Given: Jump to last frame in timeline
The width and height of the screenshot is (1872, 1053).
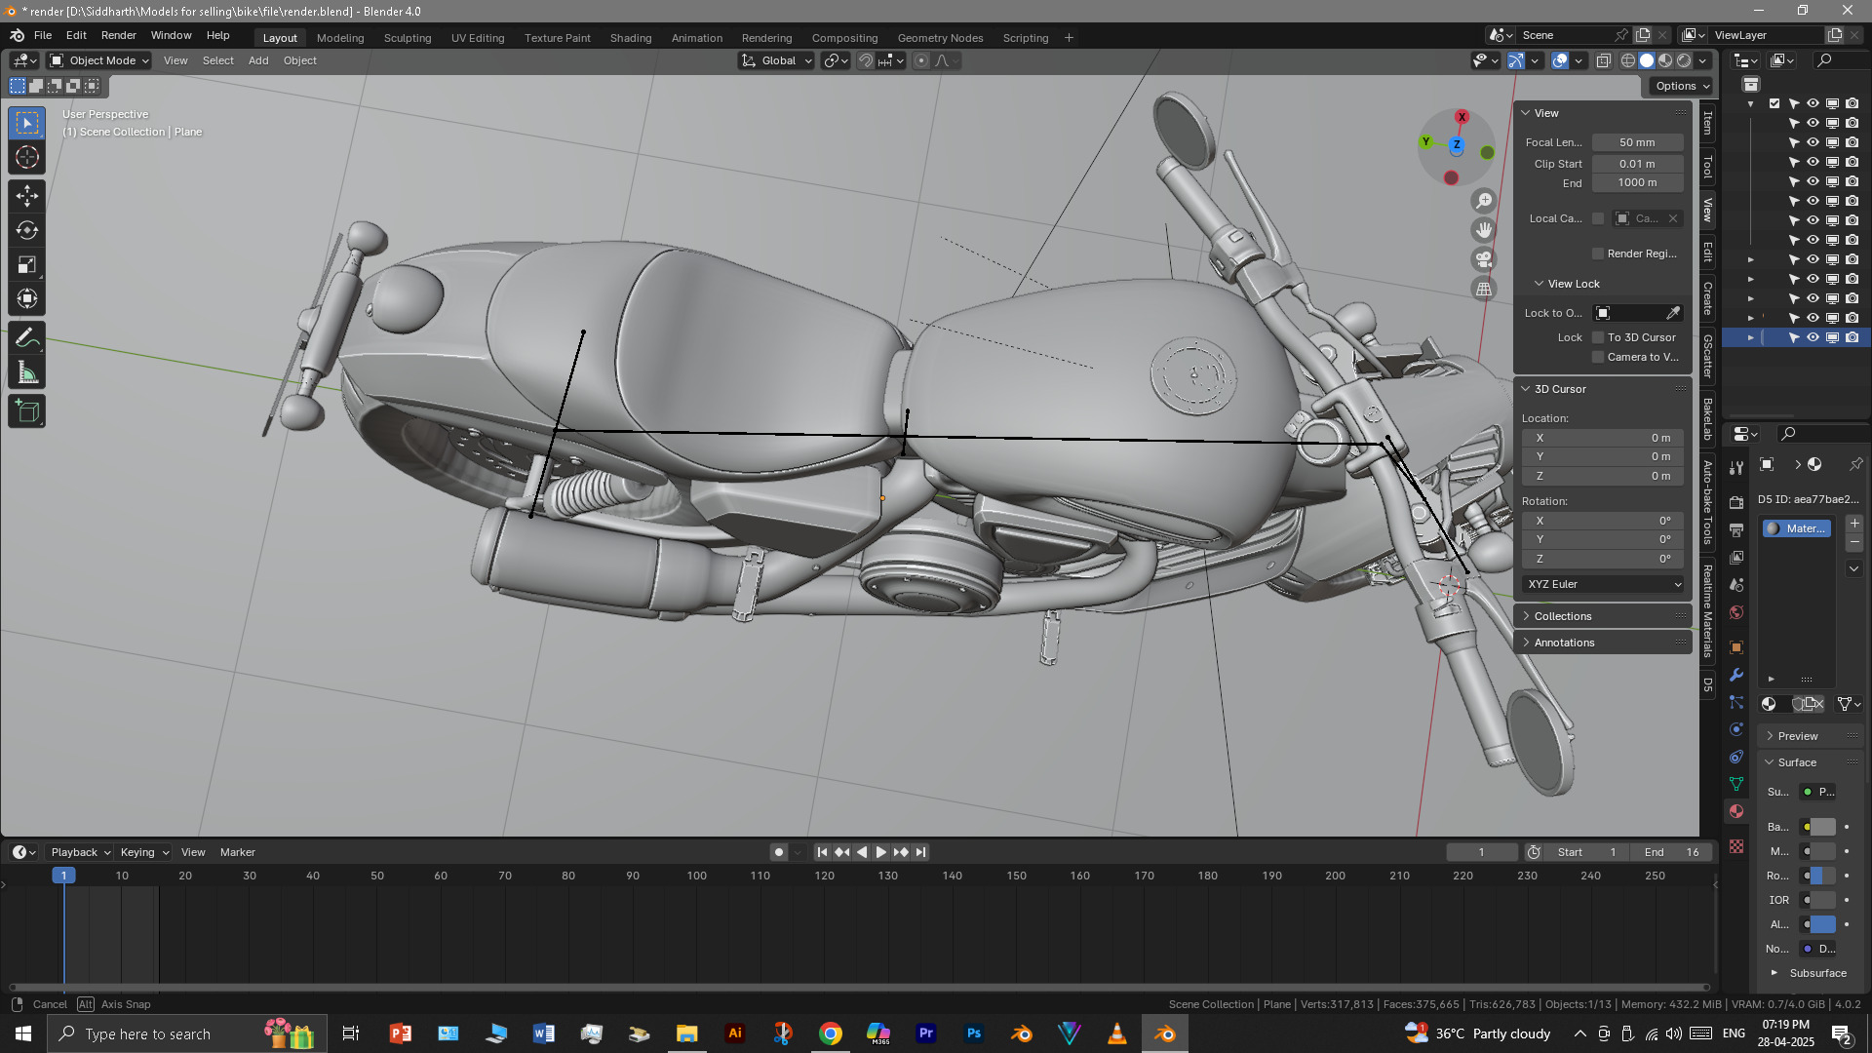Looking at the screenshot, I should point(920,852).
